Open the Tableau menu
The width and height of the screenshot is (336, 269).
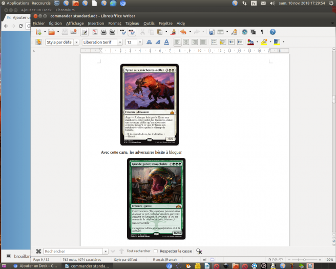click(x=132, y=23)
